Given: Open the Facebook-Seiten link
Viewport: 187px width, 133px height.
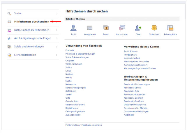Looking at the screenshot, I should 132,88.
